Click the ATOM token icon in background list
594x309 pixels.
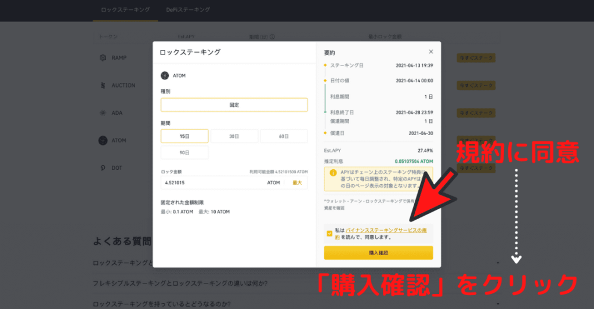(x=103, y=140)
